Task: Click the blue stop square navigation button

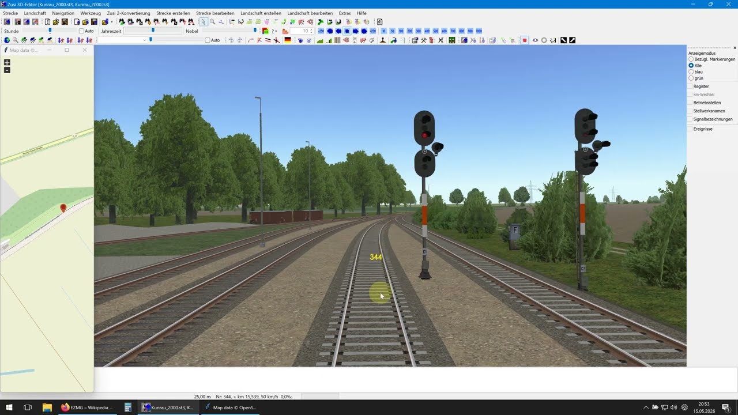Action: click(x=347, y=31)
